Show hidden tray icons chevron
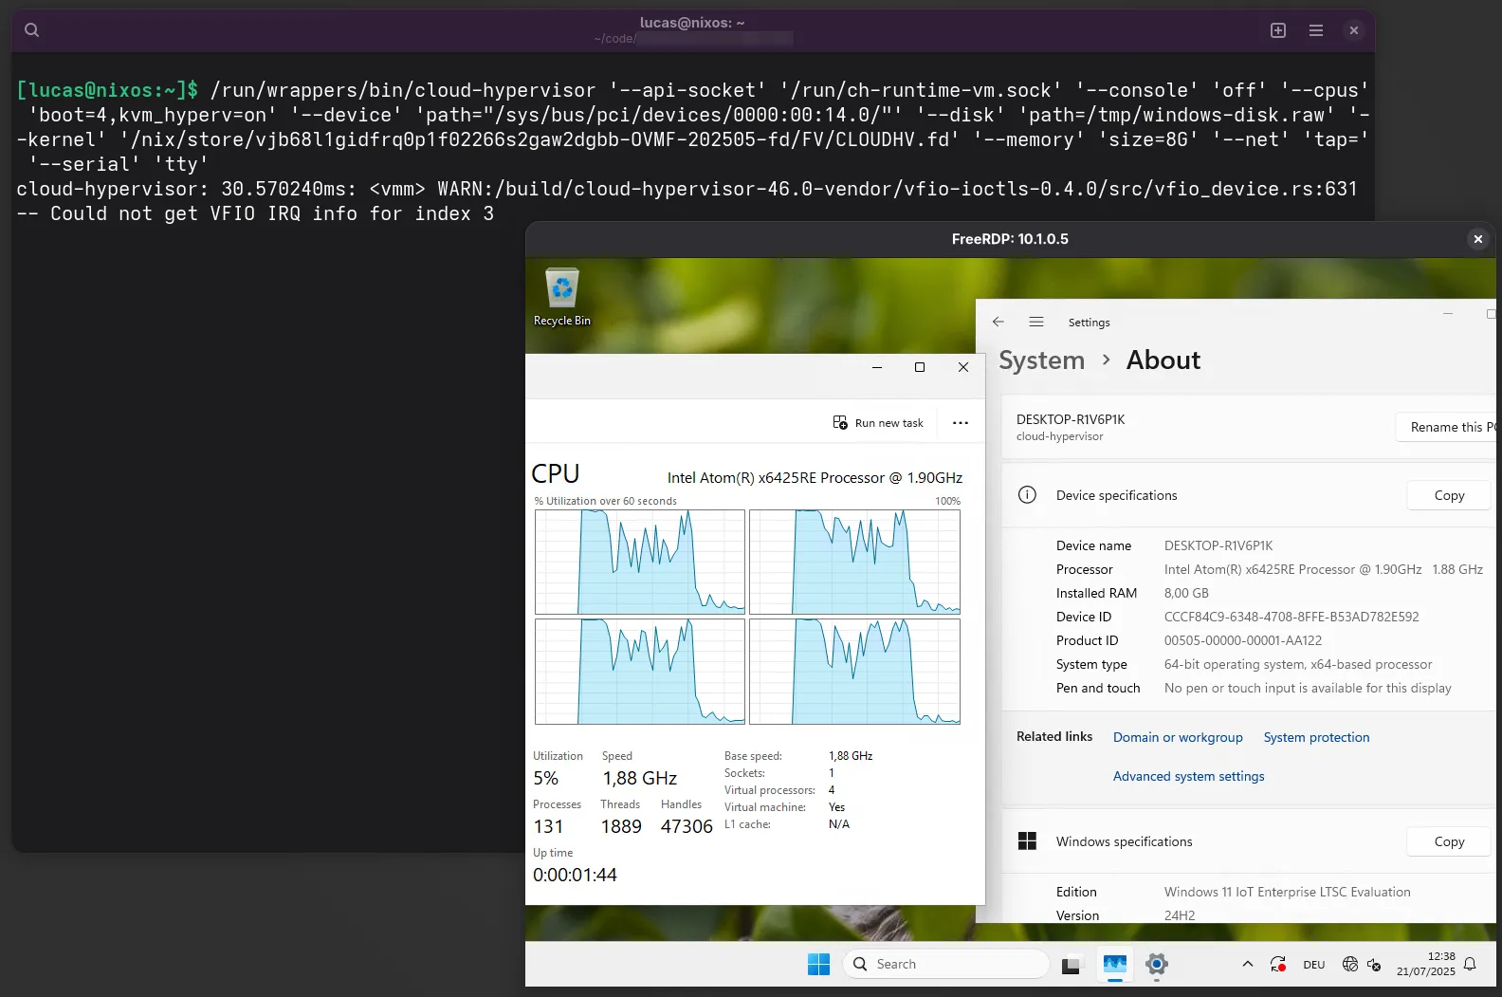The image size is (1502, 997). point(1247,964)
